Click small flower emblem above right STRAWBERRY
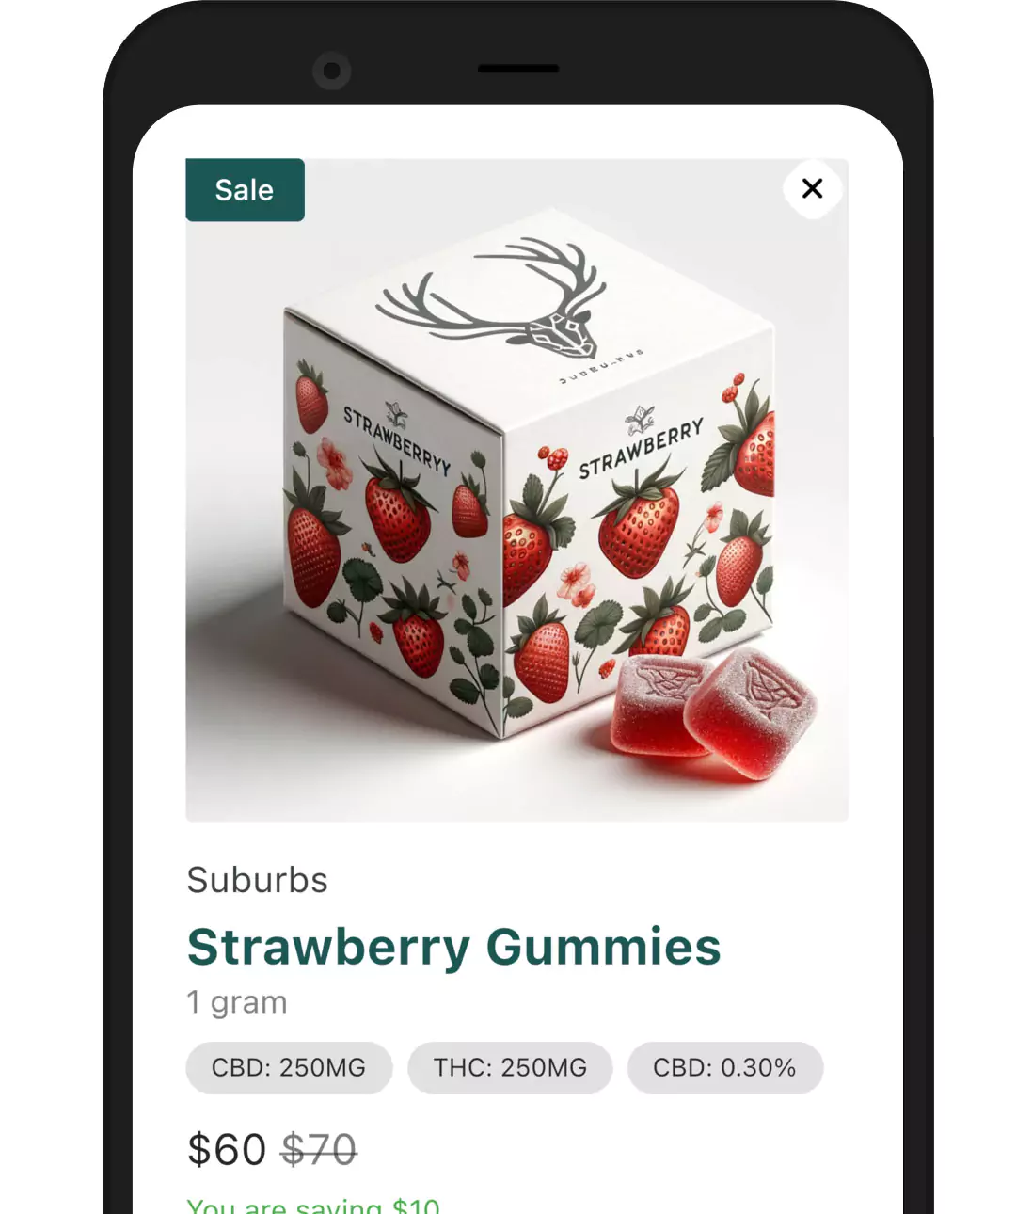The height and width of the screenshot is (1214, 1016). [640, 419]
